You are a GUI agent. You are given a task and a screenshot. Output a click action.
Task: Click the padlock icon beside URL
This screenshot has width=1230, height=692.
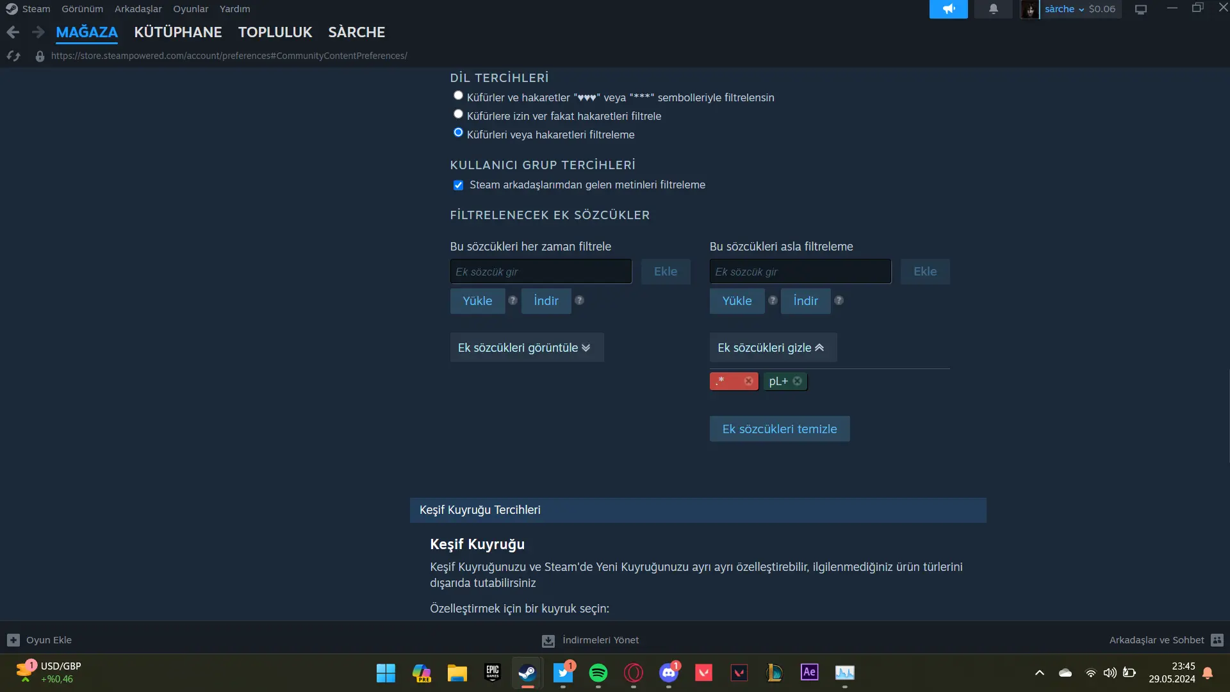[40, 56]
